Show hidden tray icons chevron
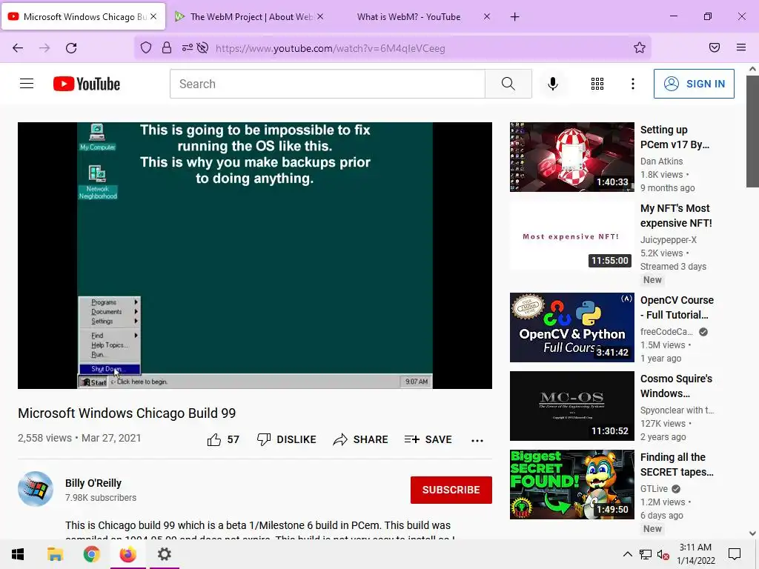 (x=627, y=554)
